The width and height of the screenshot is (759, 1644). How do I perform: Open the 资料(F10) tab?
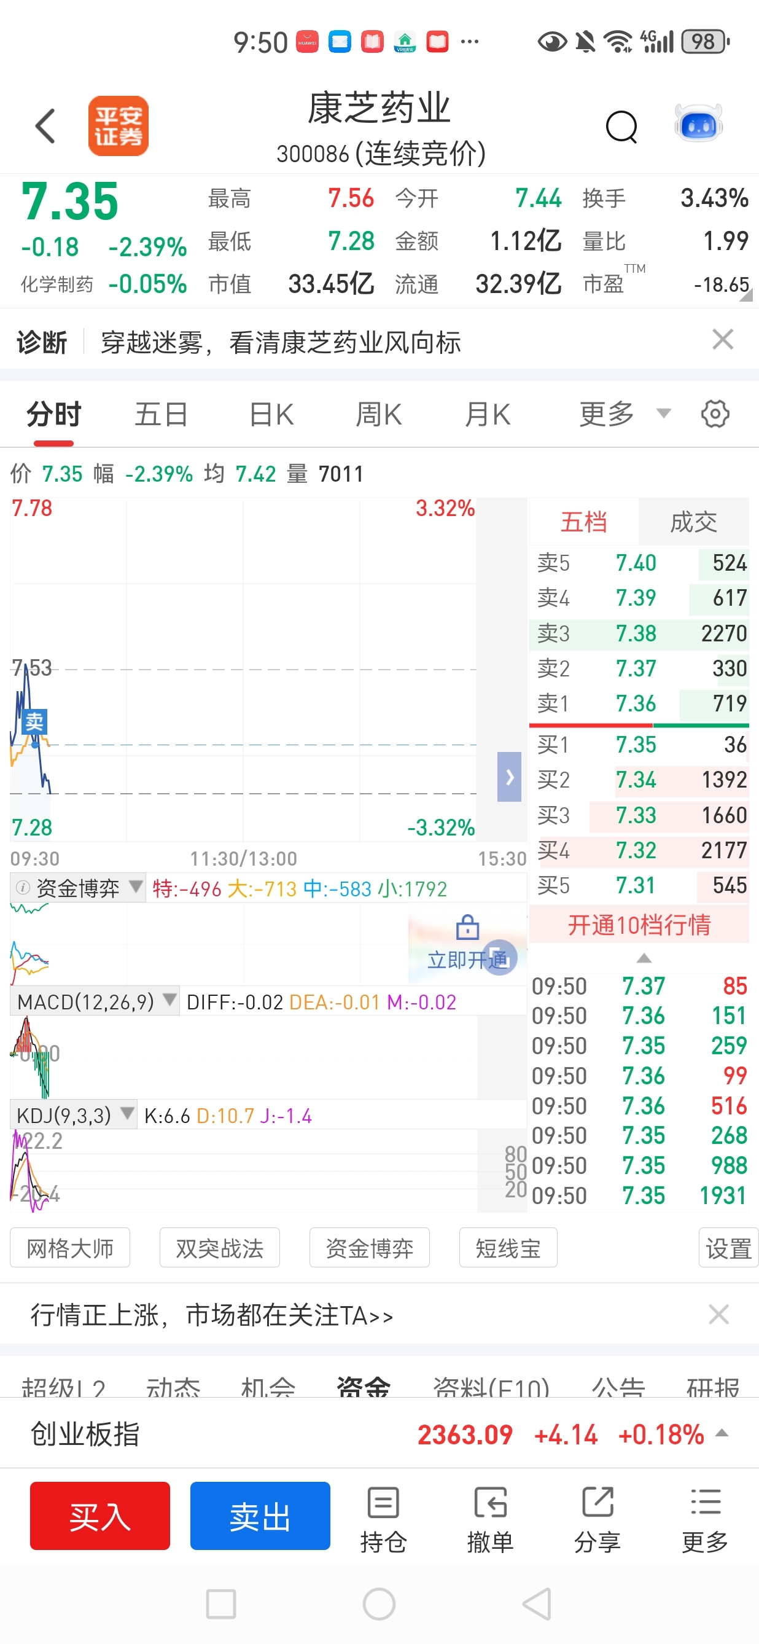point(491,1387)
